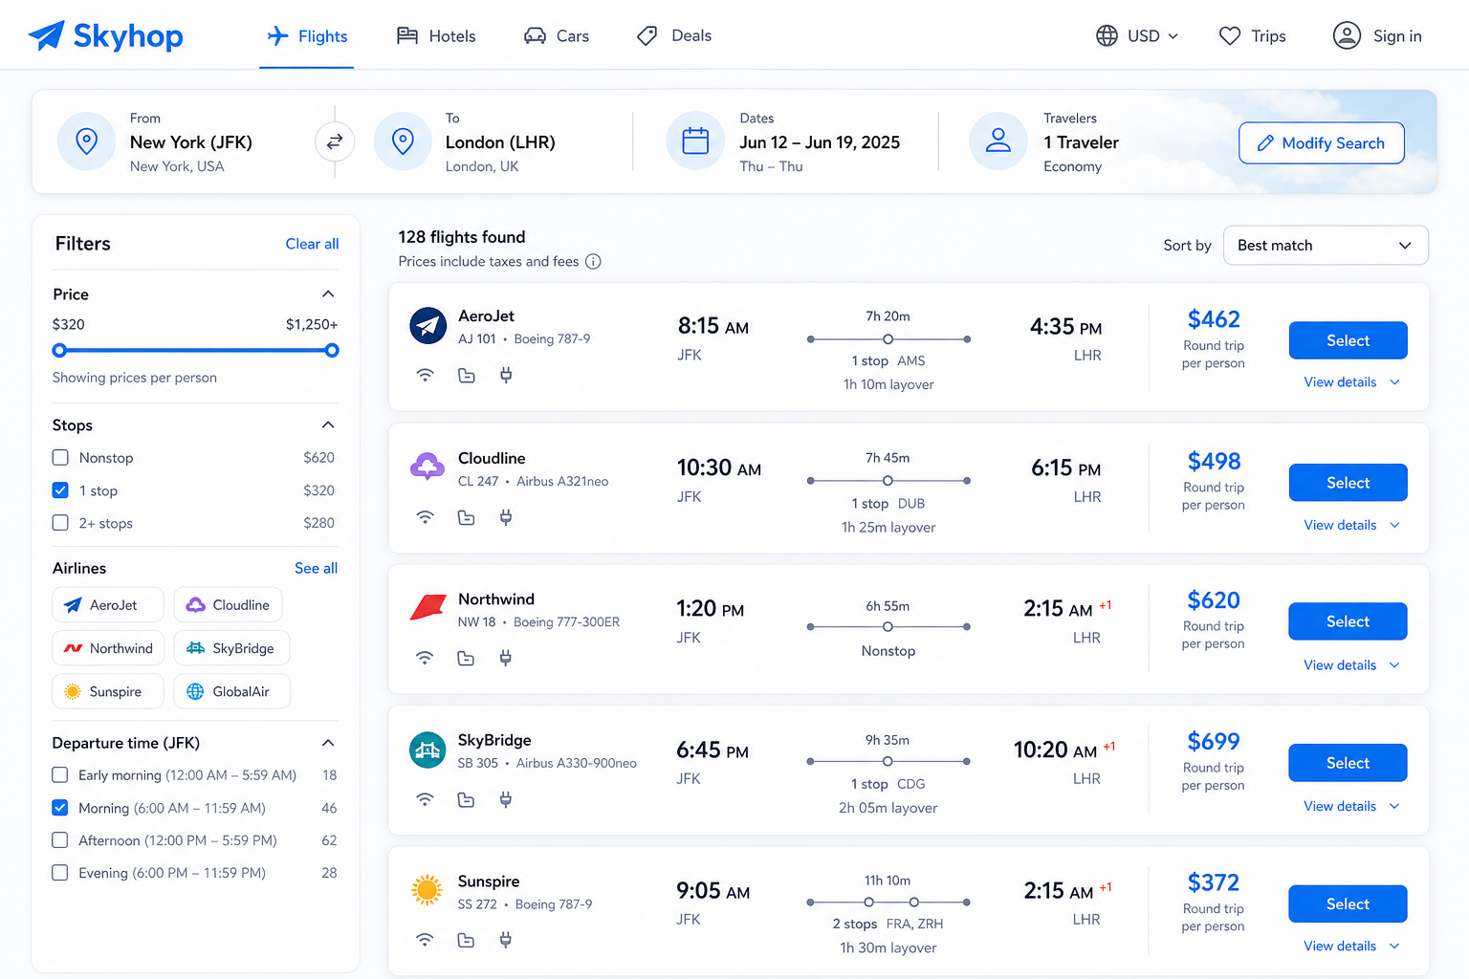Click the info icon beside taxes and fees
Image resolution: width=1469 pixels, height=979 pixels.
593,262
